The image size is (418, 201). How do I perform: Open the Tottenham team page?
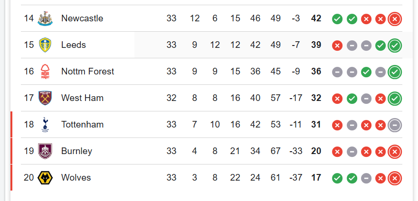tap(82, 125)
